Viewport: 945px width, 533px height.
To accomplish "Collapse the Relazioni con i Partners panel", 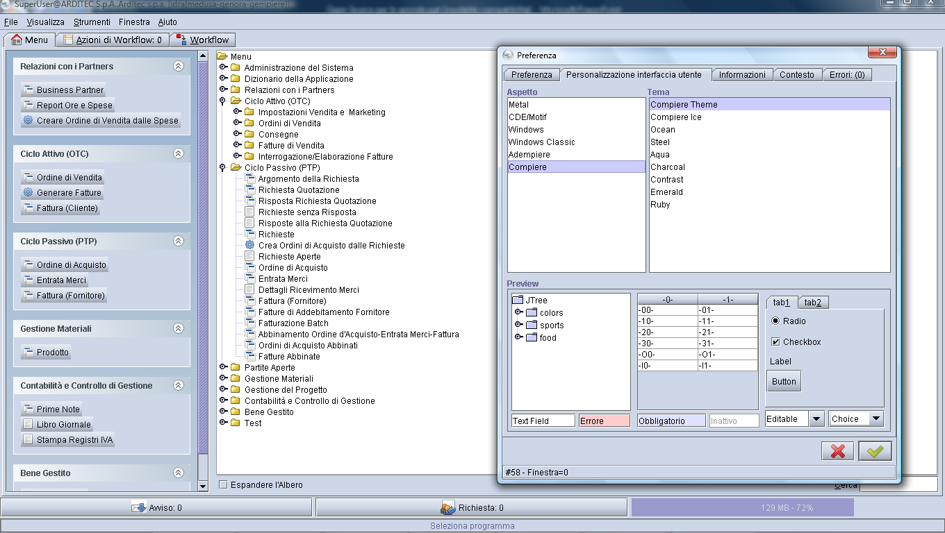I will (x=178, y=67).
